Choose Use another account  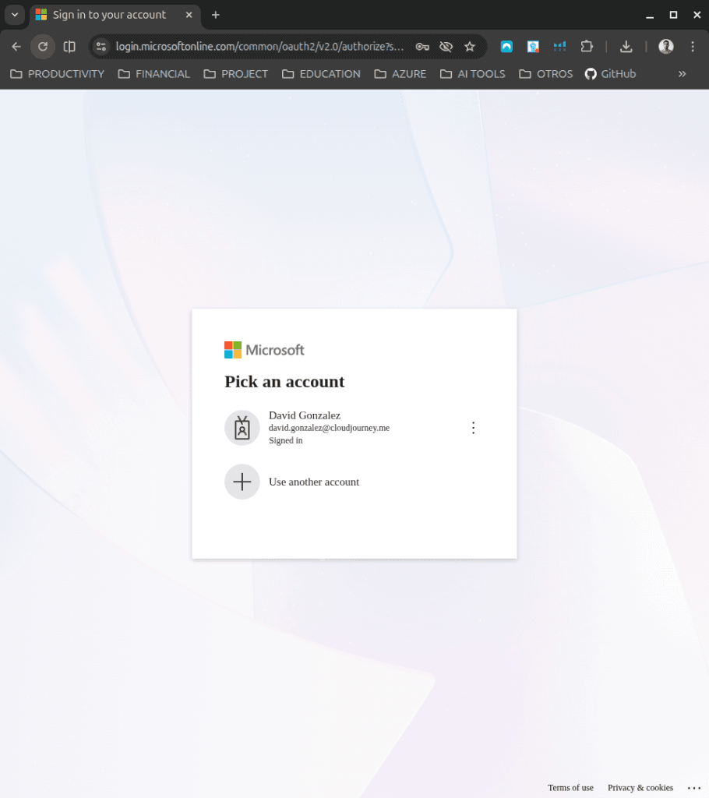[313, 482]
